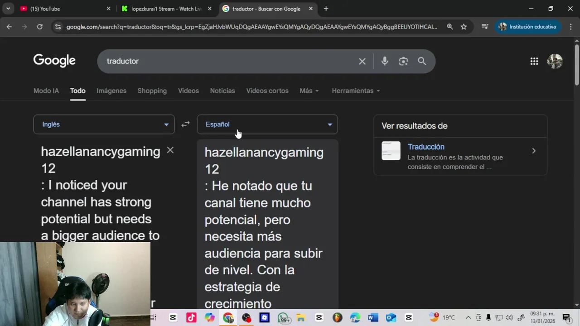Image resolution: width=580 pixels, height=326 pixels.
Task: Open Outlook from the taskbar
Action: pyautogui.click(x=391, y=318)
